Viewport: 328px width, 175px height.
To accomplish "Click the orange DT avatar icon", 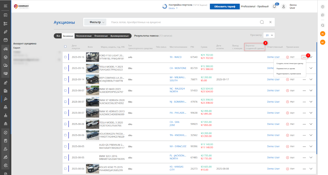I will (x=323, y=42).
